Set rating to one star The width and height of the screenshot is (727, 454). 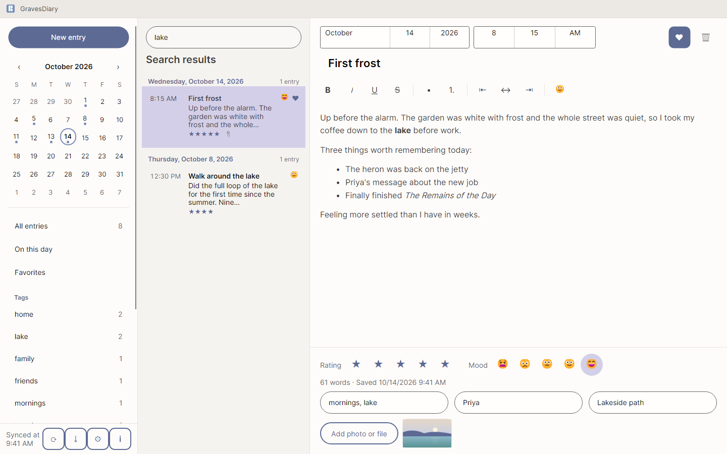356,364
